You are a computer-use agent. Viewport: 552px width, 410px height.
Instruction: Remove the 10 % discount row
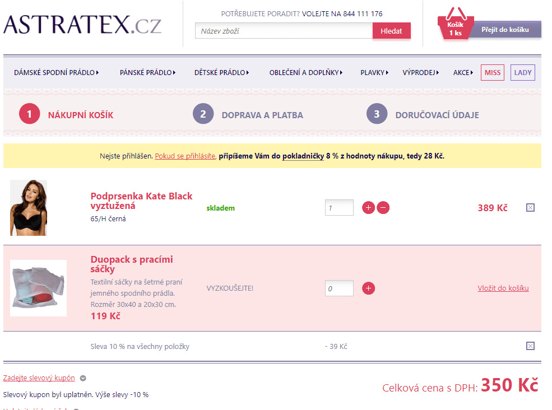pos(530,346)
